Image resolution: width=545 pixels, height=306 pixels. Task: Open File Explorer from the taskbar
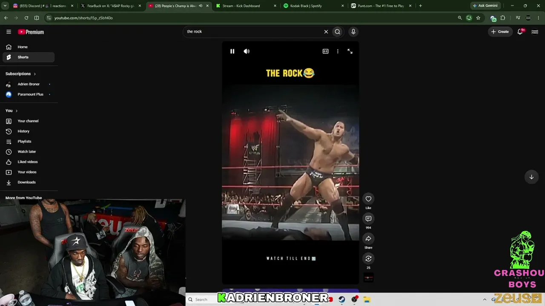(x=367, y=300)
